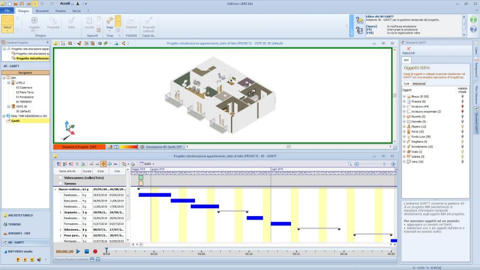
Task: Expand REAL TIME RENDERING e VRI node
Action: (x=4, y=116)
